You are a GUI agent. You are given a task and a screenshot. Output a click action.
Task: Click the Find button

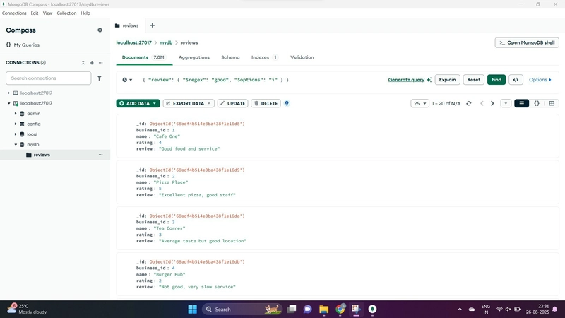pyautogui.click(x=496, y=80)
